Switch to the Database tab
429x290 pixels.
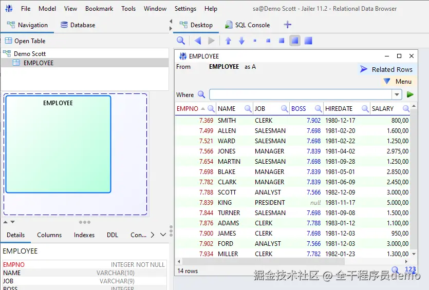(78, 25)
